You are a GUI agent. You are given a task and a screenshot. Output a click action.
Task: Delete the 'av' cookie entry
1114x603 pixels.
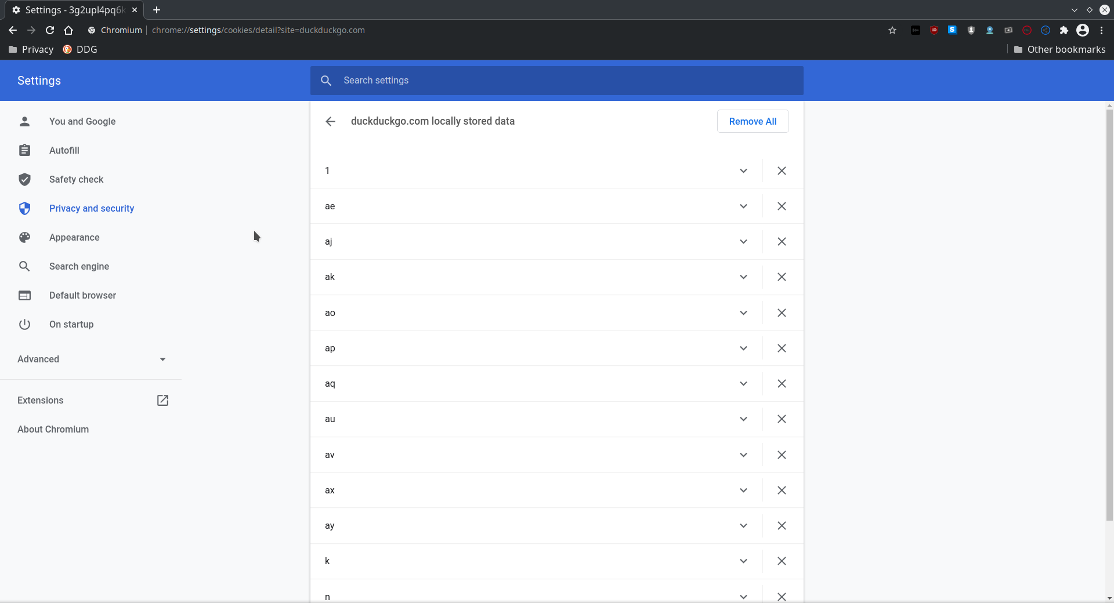(x=782, y=455)
